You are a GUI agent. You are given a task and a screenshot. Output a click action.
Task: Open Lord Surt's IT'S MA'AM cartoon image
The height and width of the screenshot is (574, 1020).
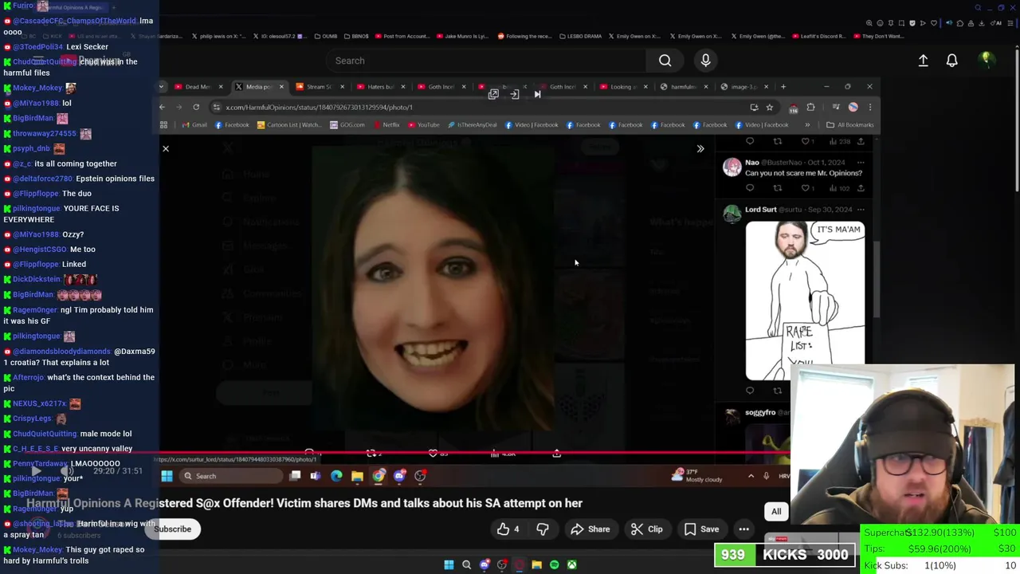pyautogui.click(x=805, y=301)
